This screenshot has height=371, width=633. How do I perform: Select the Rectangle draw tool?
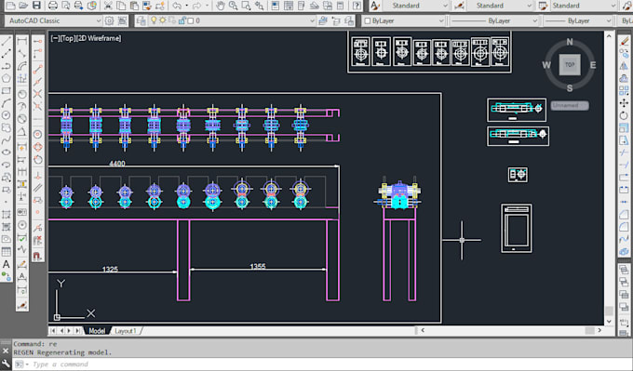coord(7,91)
